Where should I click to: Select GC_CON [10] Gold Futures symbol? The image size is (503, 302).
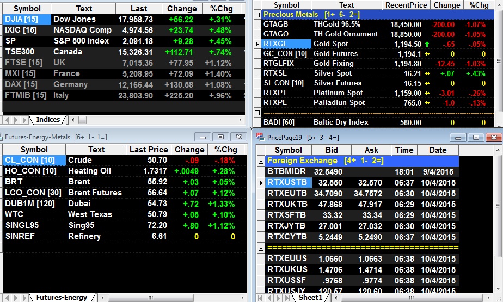(286, 54)
